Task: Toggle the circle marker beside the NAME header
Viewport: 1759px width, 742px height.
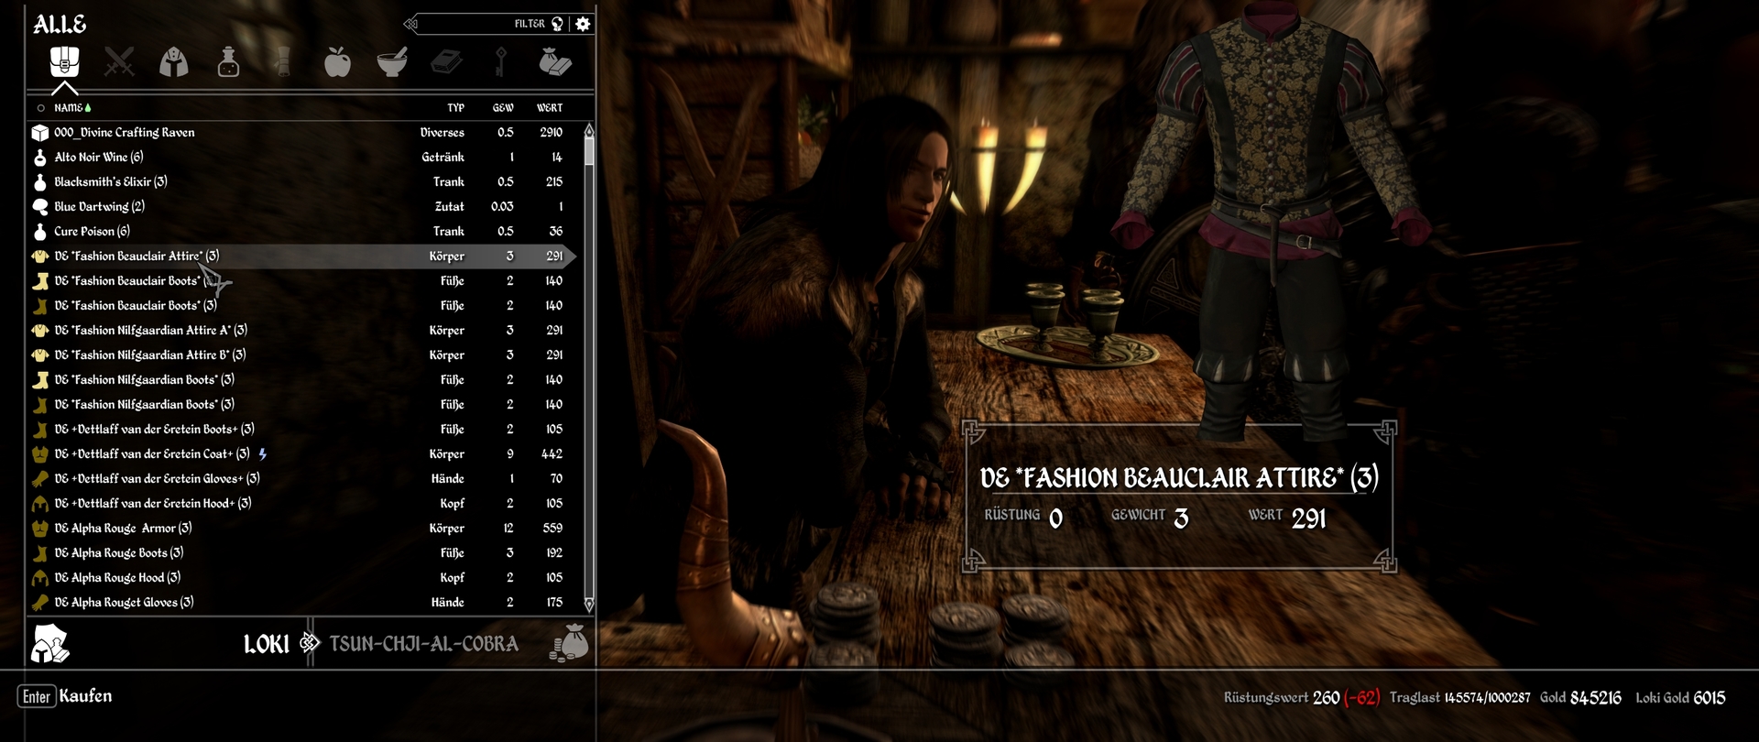Action: 40,108
